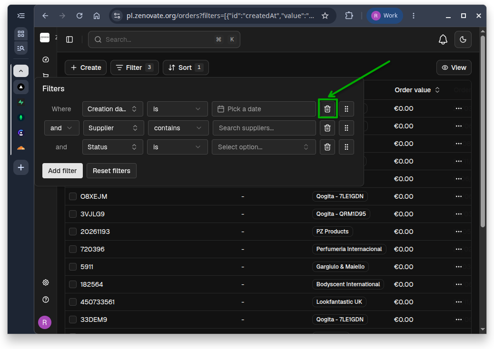Open the notifications bell
Screen dimensions: 494x349
pos(443,39)
